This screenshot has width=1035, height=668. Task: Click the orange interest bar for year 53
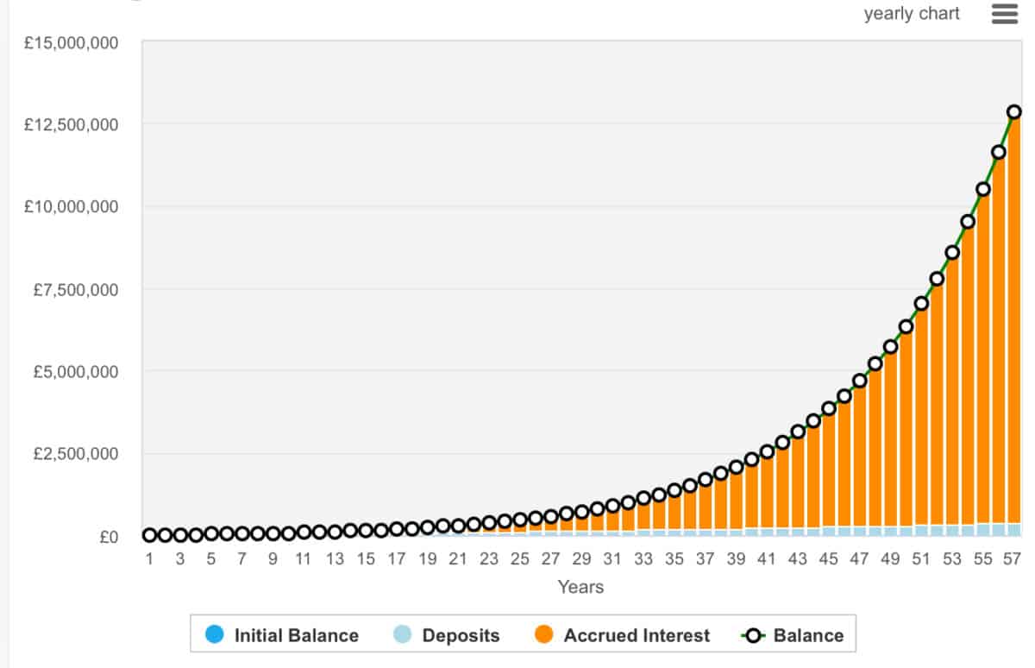952,388
